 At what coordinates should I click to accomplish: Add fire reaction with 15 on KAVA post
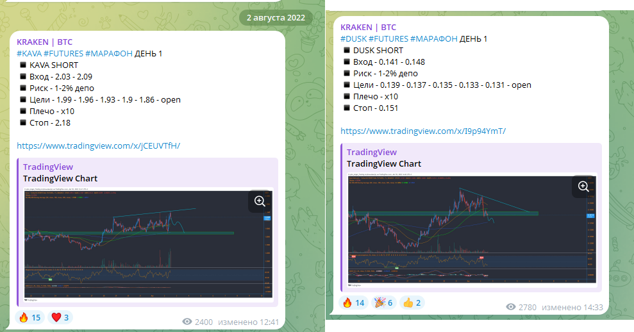click(x=29, y=317)
